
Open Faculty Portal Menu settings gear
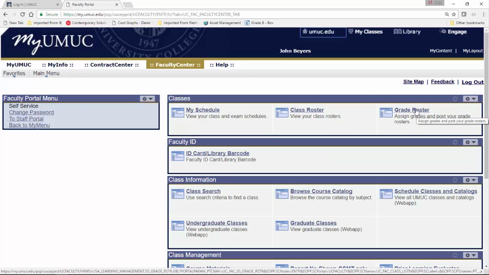tap(147, 99)
